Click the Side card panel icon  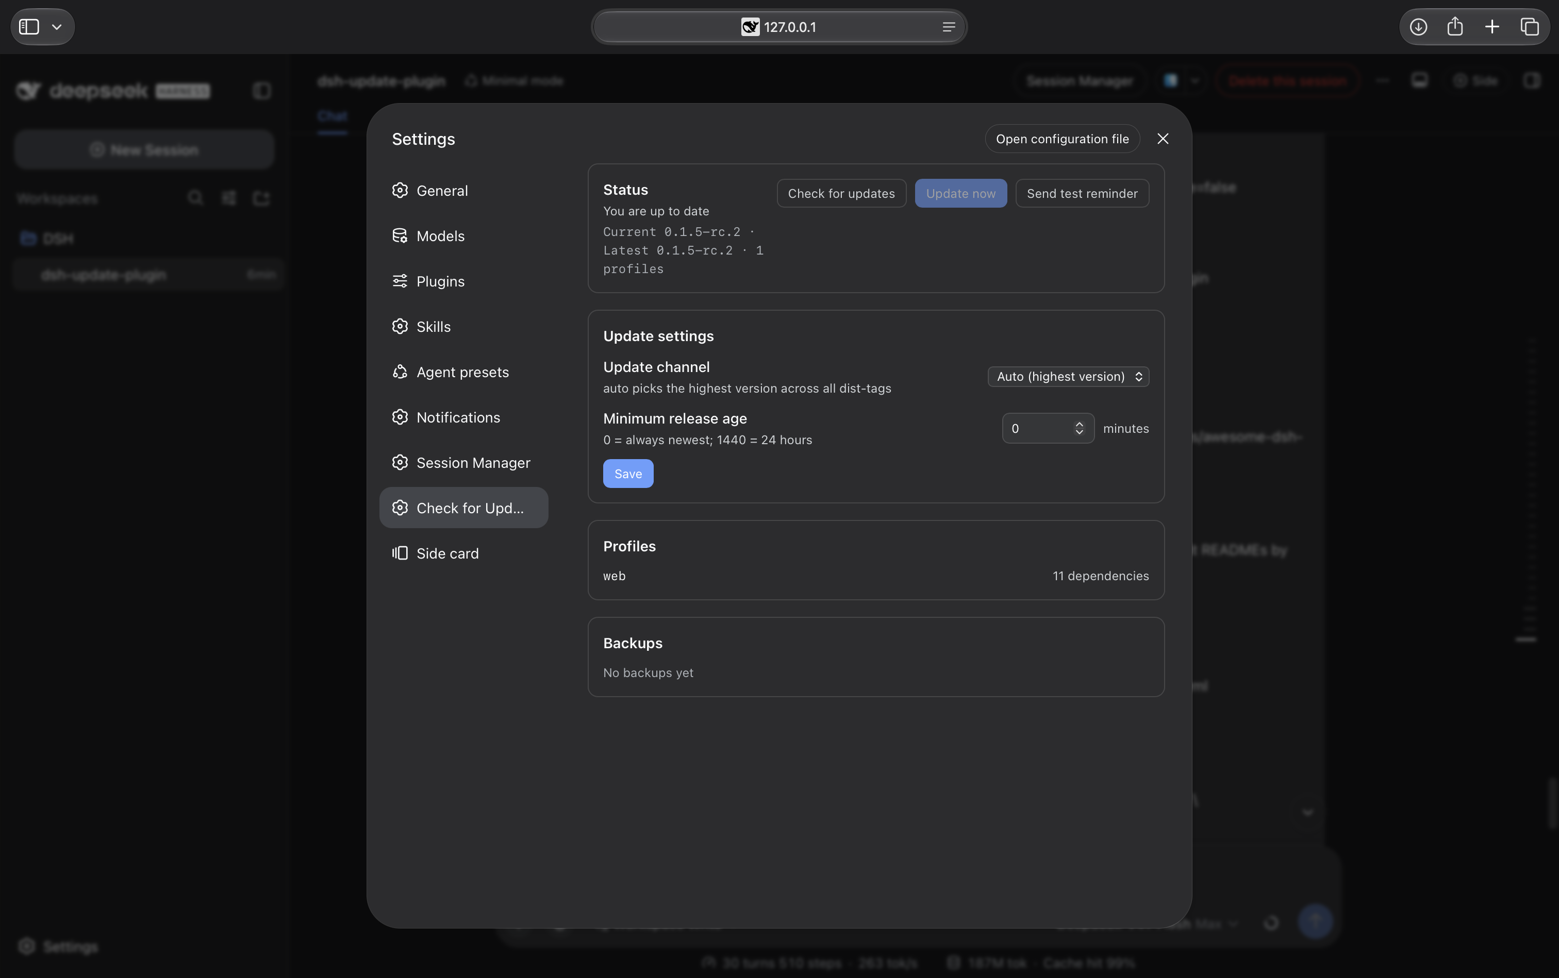coord(400,553)
